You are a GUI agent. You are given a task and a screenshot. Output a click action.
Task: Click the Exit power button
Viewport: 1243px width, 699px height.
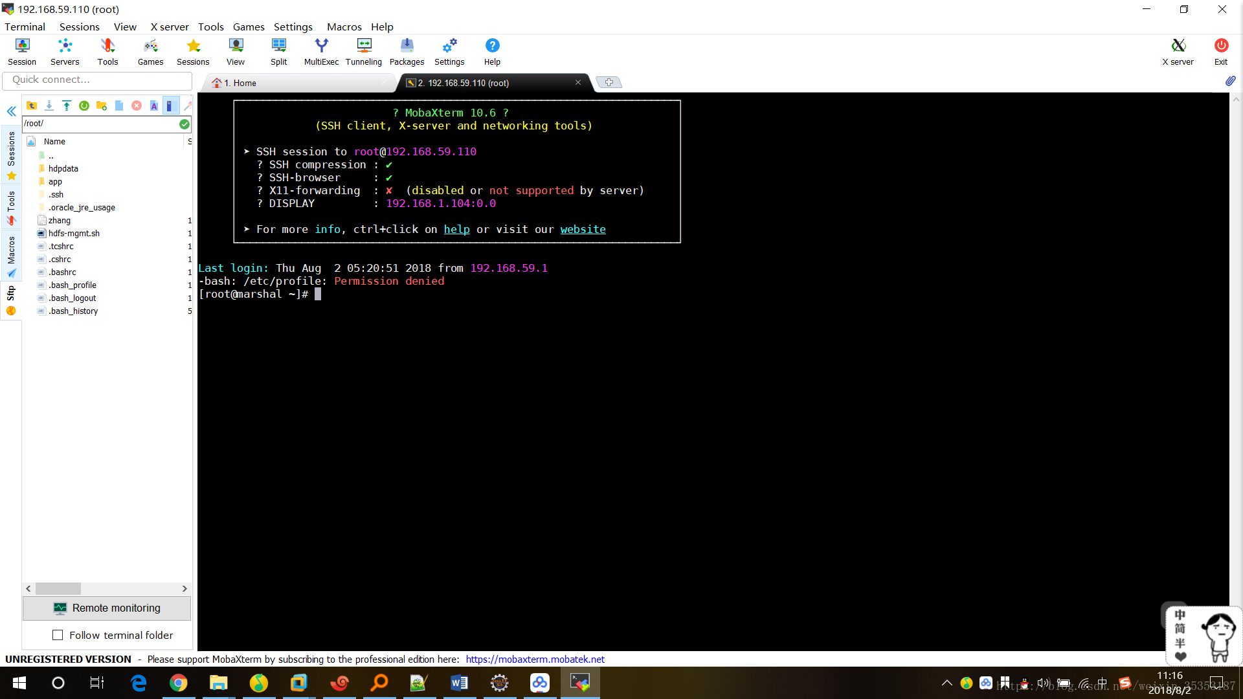[1221, 52]
